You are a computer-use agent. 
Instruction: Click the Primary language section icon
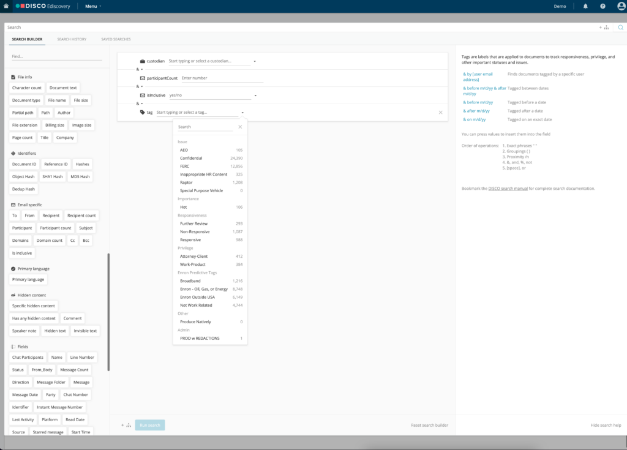point(13,269)
